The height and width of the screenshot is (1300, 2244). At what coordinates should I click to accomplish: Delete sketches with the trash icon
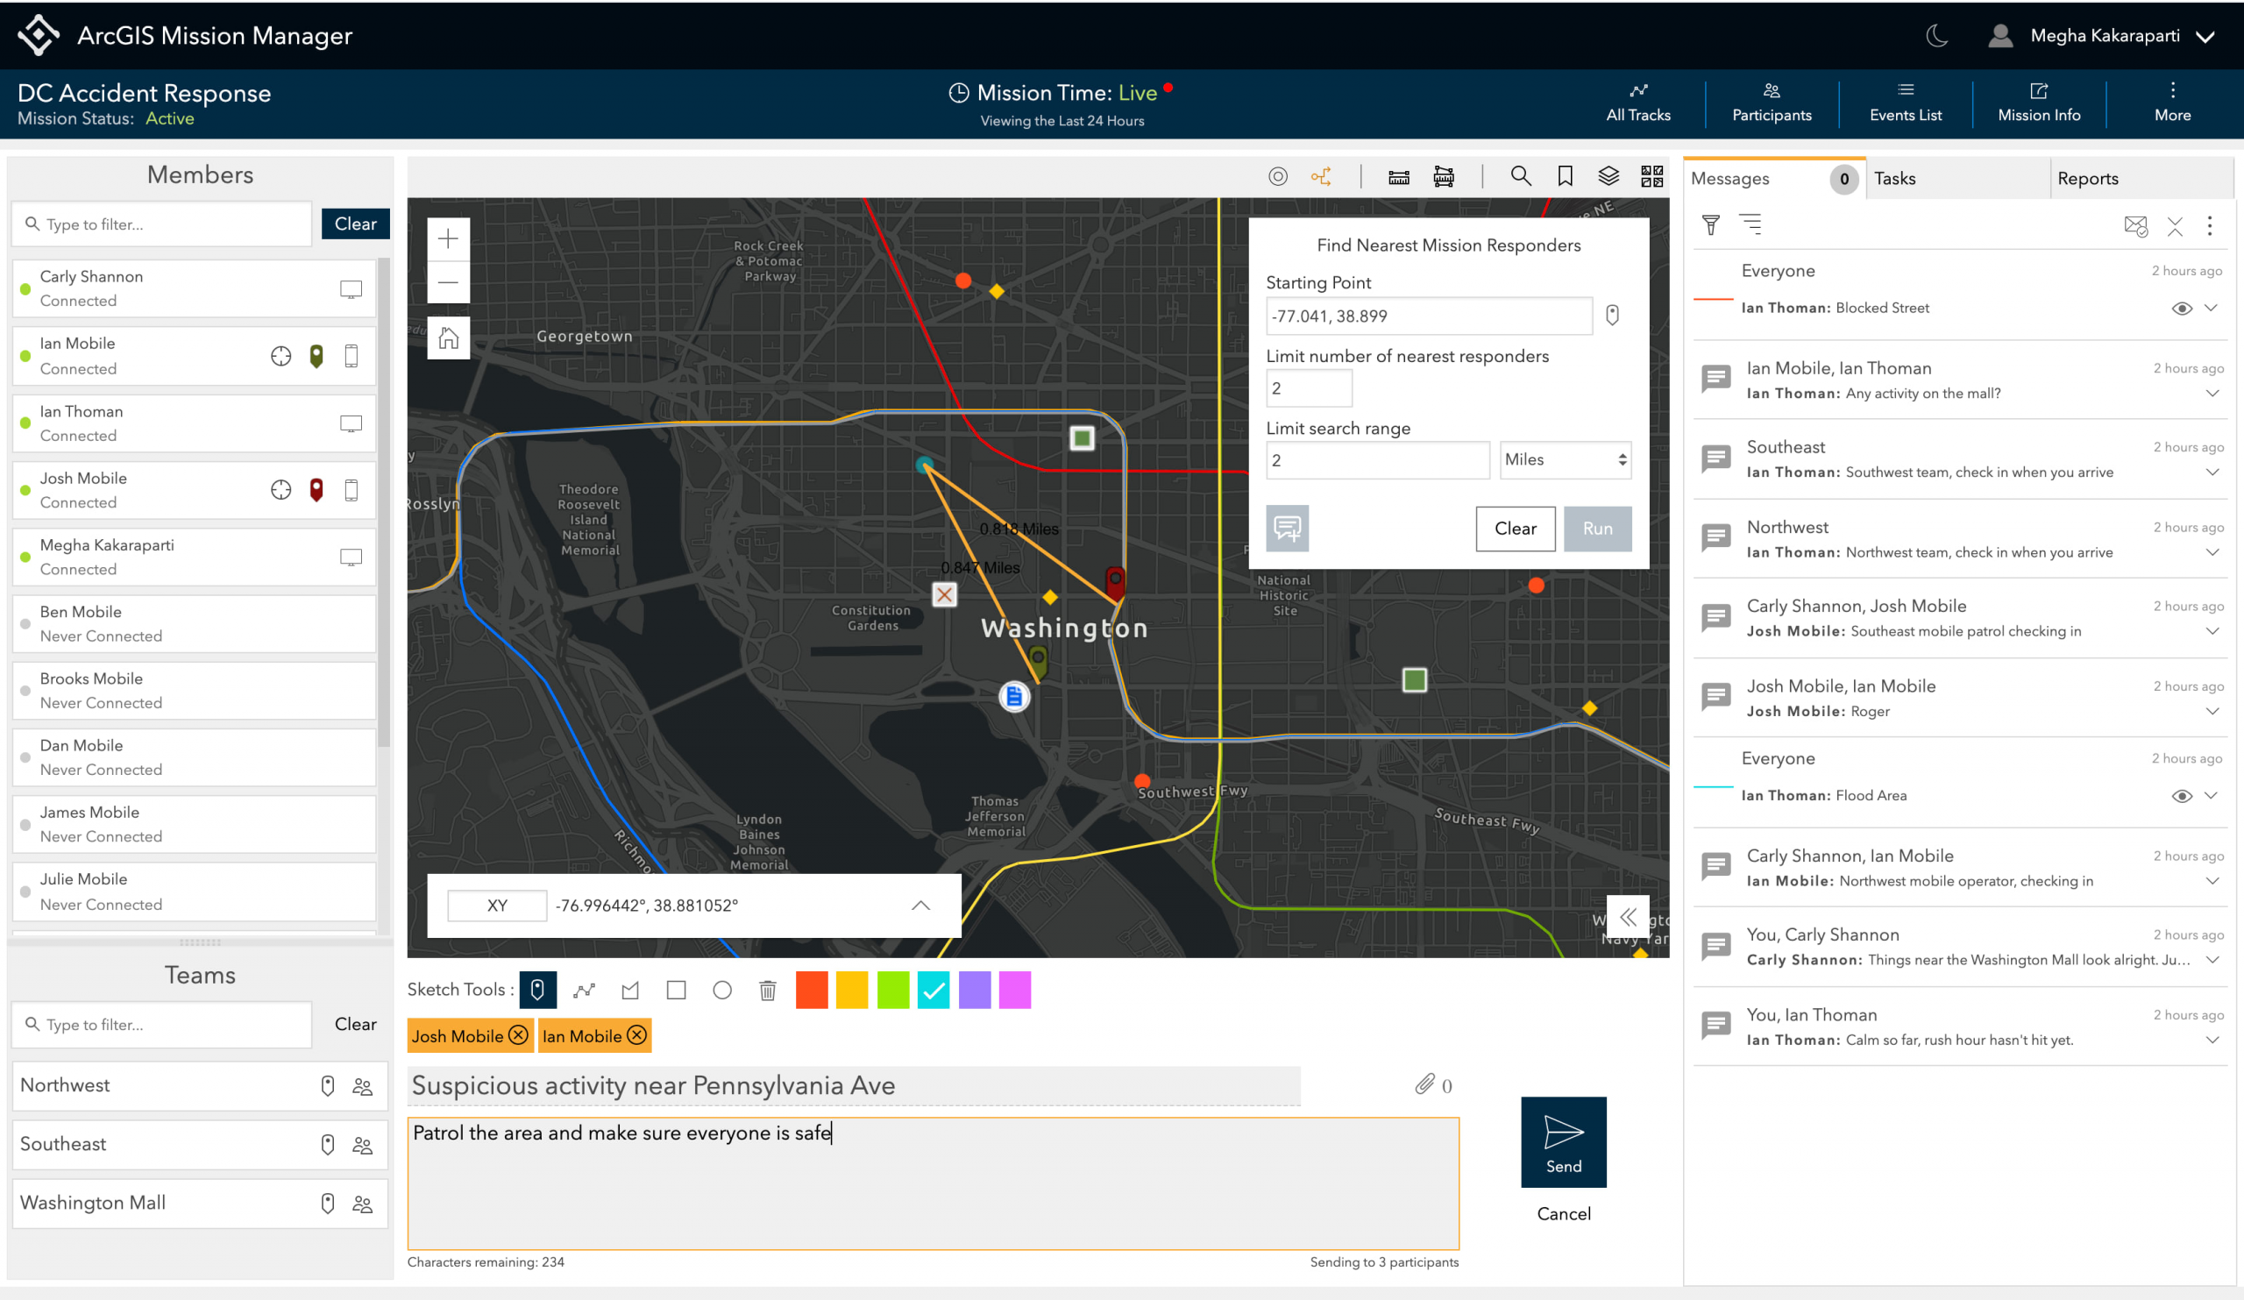(768, 991)
